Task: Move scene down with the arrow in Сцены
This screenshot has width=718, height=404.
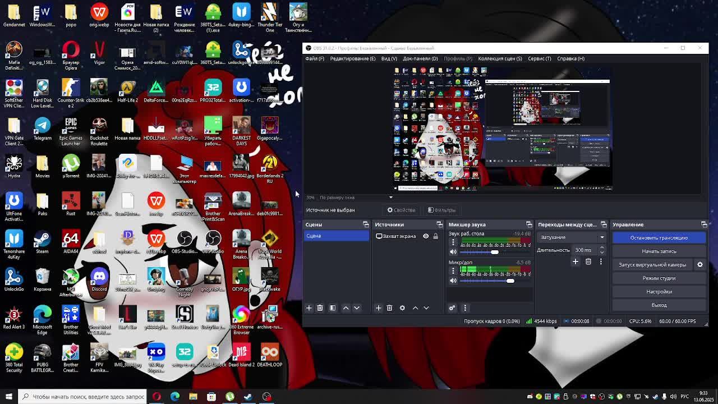Action: coord(357,307)
